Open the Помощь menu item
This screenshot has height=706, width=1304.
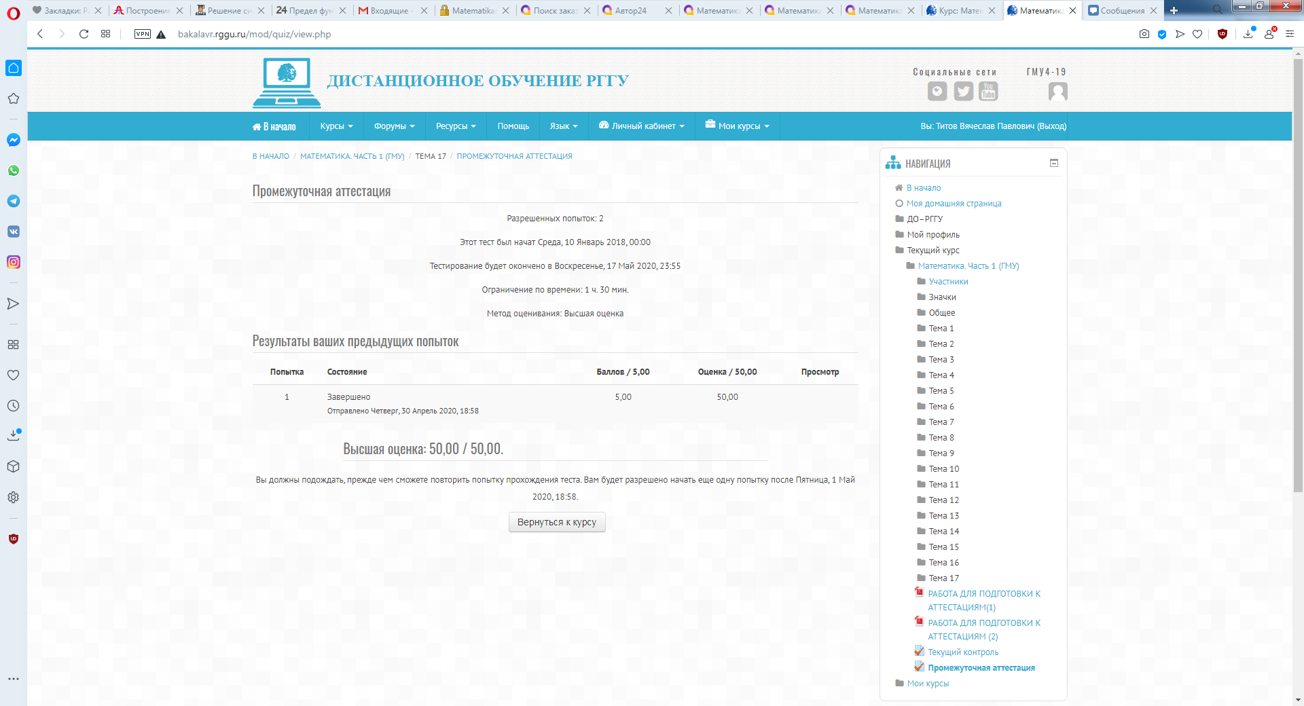pos(513,126)
